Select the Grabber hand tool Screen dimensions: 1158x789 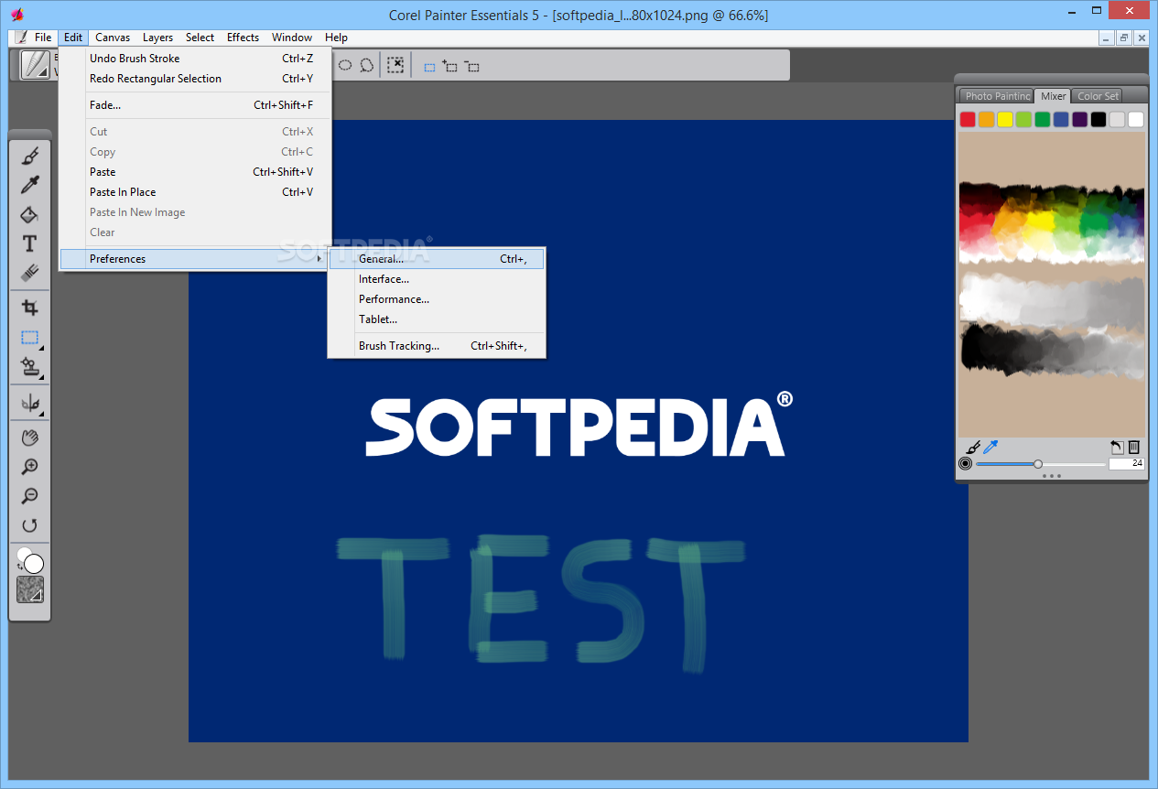click(29, 438)
